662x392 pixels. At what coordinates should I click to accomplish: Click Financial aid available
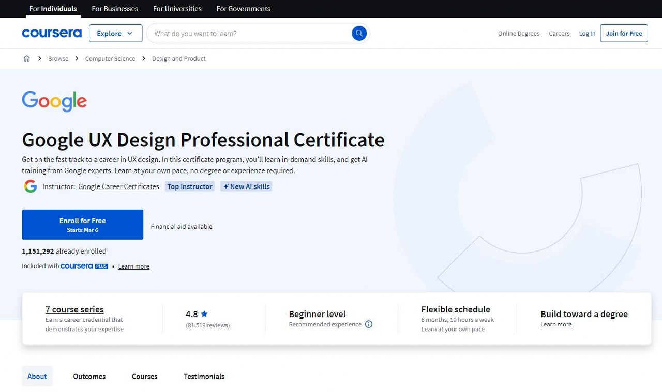click(182, 226)
